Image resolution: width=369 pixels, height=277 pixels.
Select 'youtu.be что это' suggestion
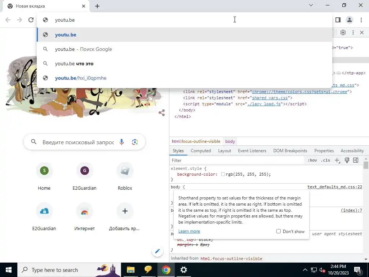pyautogui.click(x=184, y=63)
